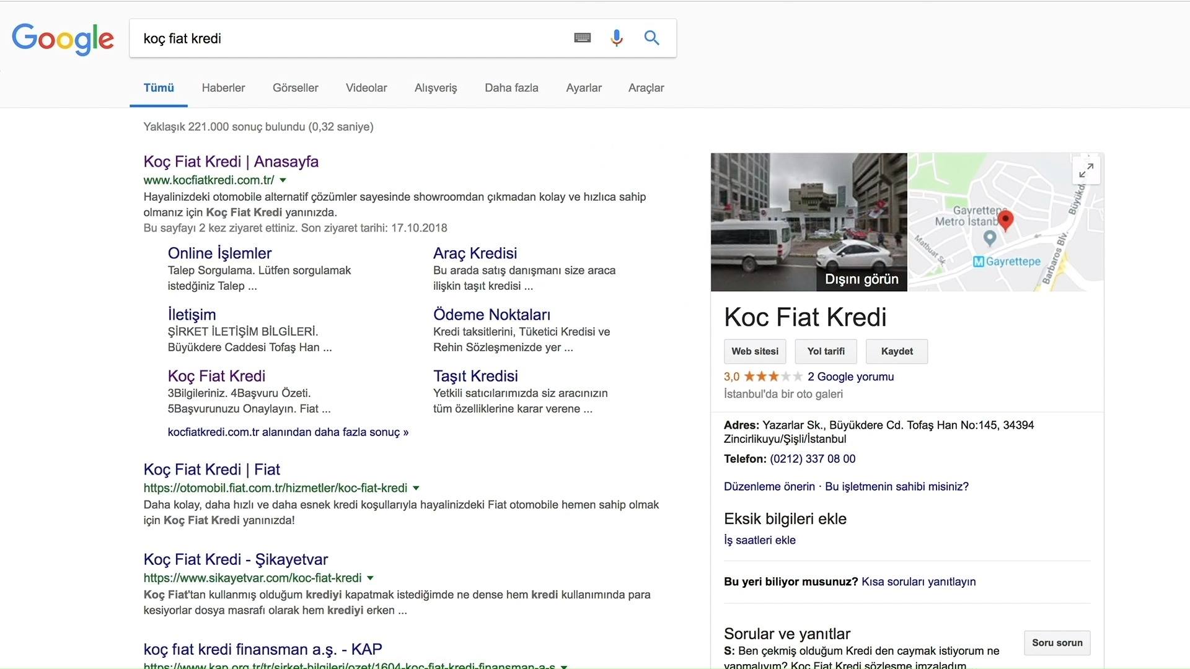Viewport: 1190px width, 669px height.
Task: Show more results from kocfiatkredi.com.tr
Action: click(x=288, y=432)
